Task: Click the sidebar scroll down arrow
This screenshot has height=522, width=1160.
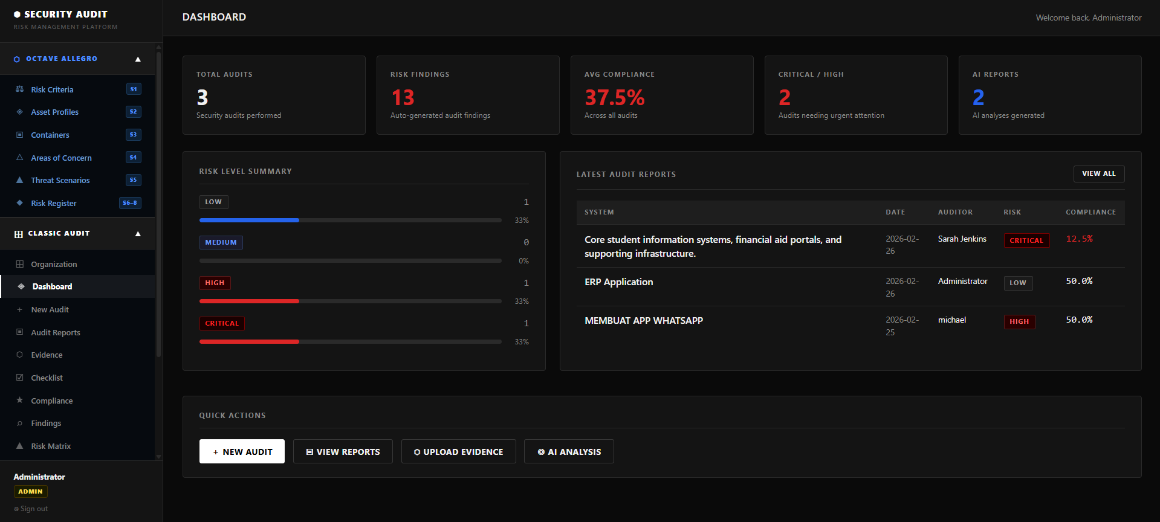Action: pos(158,457)
